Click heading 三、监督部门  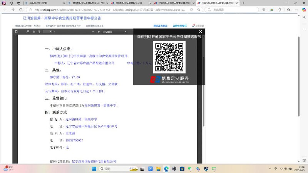(x=56, y=98)
